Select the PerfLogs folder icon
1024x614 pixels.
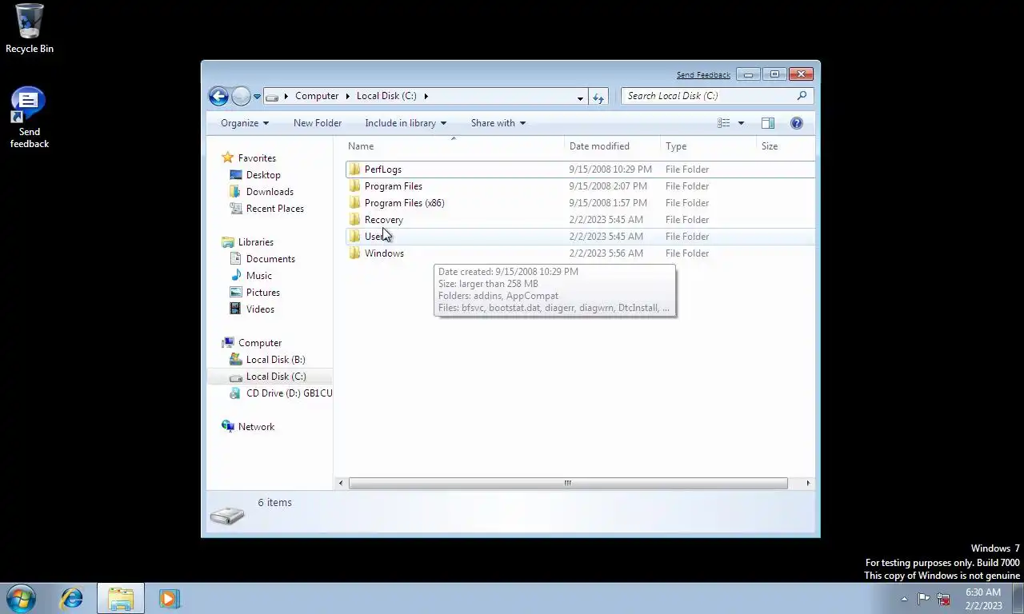(x=355, y=169)
